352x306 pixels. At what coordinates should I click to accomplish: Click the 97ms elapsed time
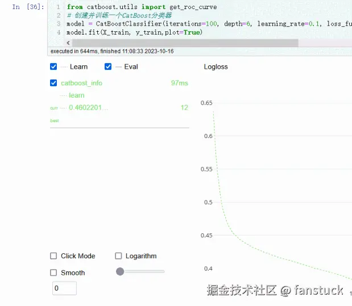179,83
